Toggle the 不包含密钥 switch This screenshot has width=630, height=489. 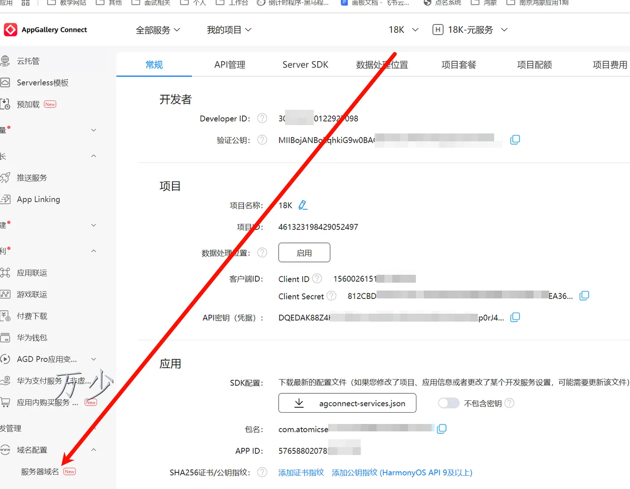click(x=448, y=403)
